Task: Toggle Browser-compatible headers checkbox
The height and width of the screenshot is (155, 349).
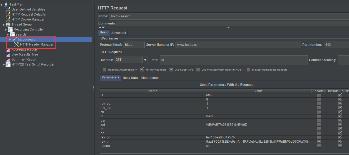Action: [x=248, y=69]
